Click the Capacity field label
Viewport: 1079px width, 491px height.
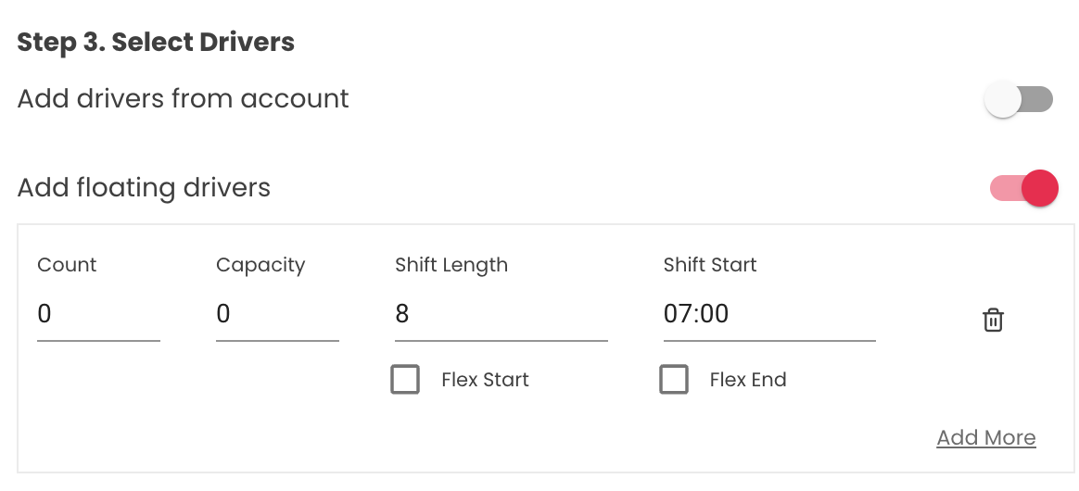pos(260,265)
